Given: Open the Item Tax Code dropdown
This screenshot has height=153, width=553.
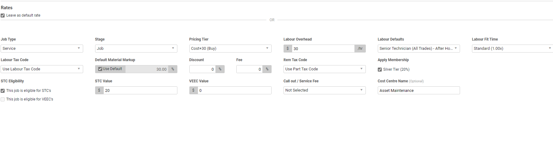Looking at the screenshot, I should click(x=324, y=69).
